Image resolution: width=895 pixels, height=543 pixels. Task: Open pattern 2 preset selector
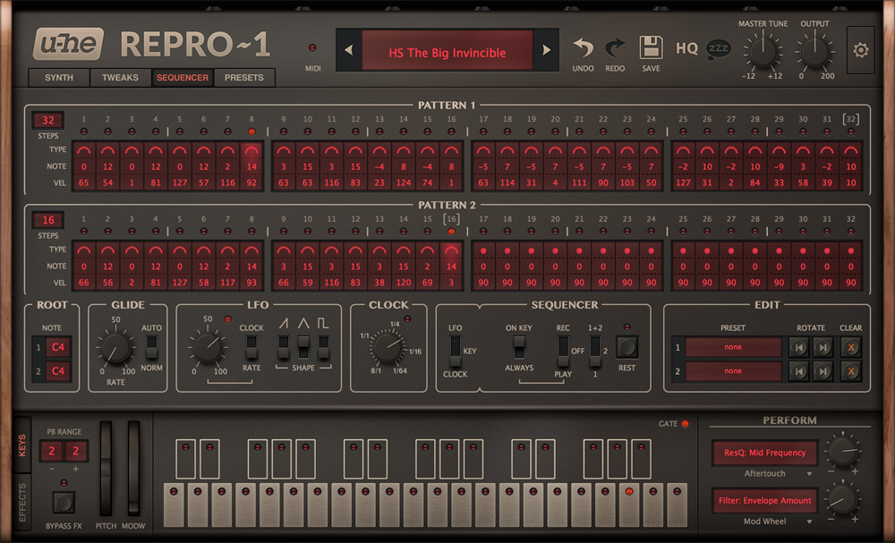point(734,371)
